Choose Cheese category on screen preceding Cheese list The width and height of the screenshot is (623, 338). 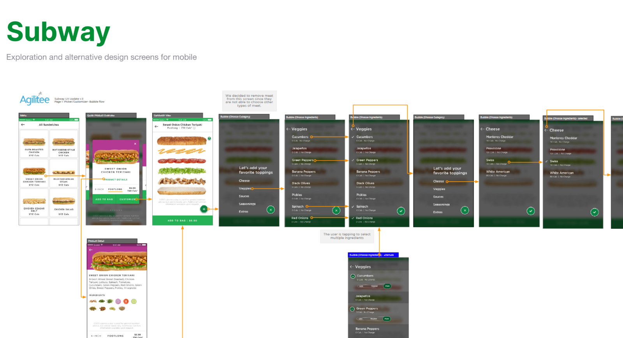point(439,181)
